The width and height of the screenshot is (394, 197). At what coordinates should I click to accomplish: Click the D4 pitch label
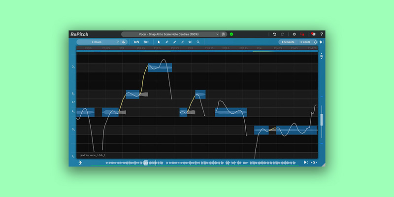click(73, 67)
